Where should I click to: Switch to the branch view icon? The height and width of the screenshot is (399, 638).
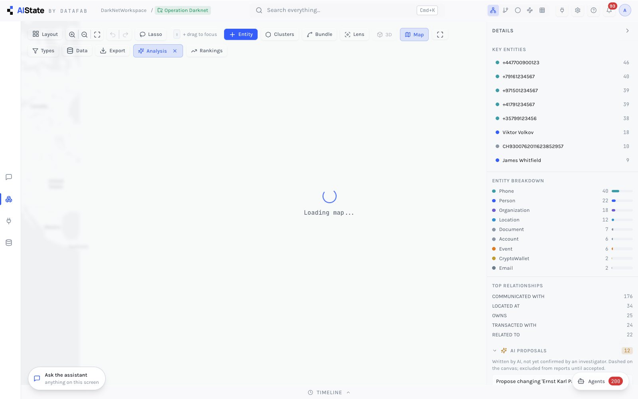[x=506, y=10]
